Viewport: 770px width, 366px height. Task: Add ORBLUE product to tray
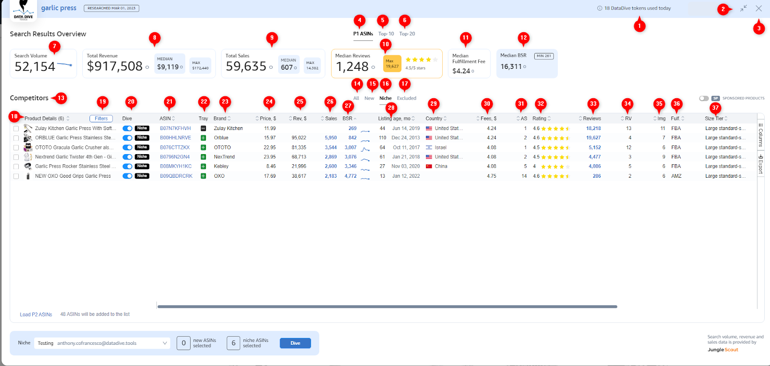[203, 138]
